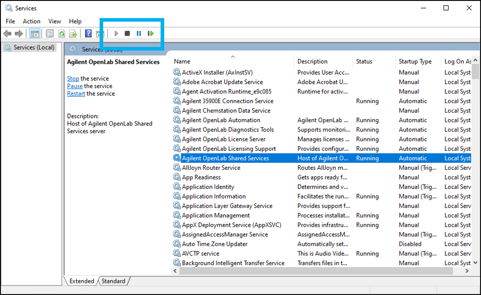This screenshot has height=295, width=481.
Task: Click gear icon of Agilent OpenLab Shared Services
Action: coord(177,158)
